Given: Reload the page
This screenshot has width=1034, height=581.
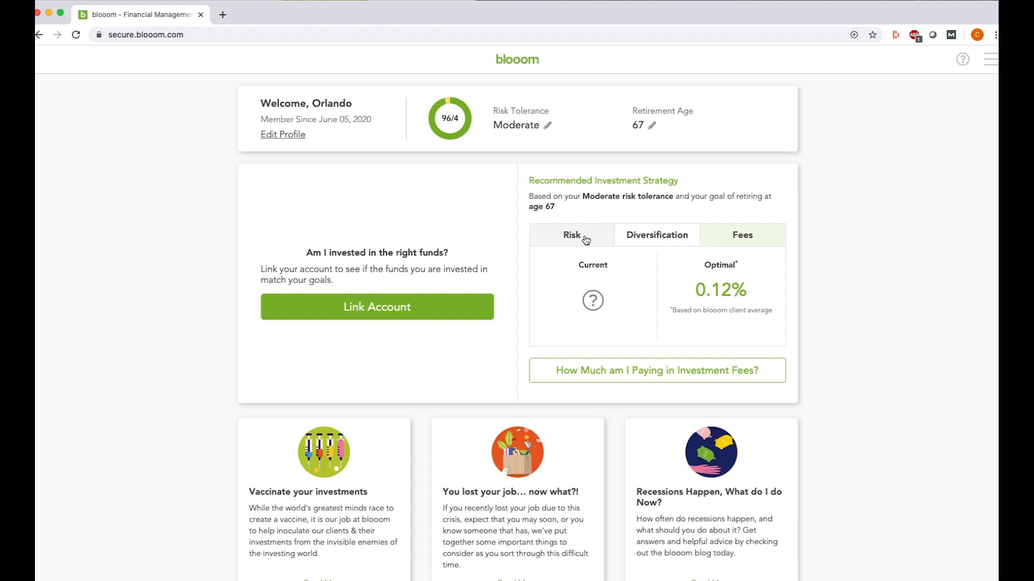Looking at the screenshot, I should click(76, 35).
